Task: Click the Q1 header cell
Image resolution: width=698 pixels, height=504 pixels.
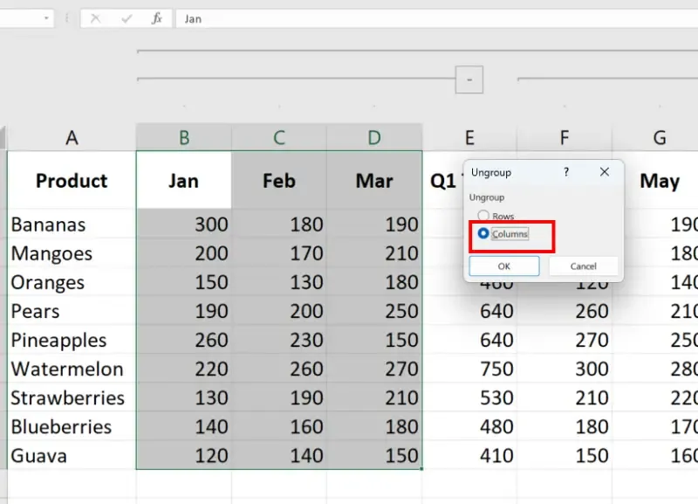Action: tap(443, 180)
